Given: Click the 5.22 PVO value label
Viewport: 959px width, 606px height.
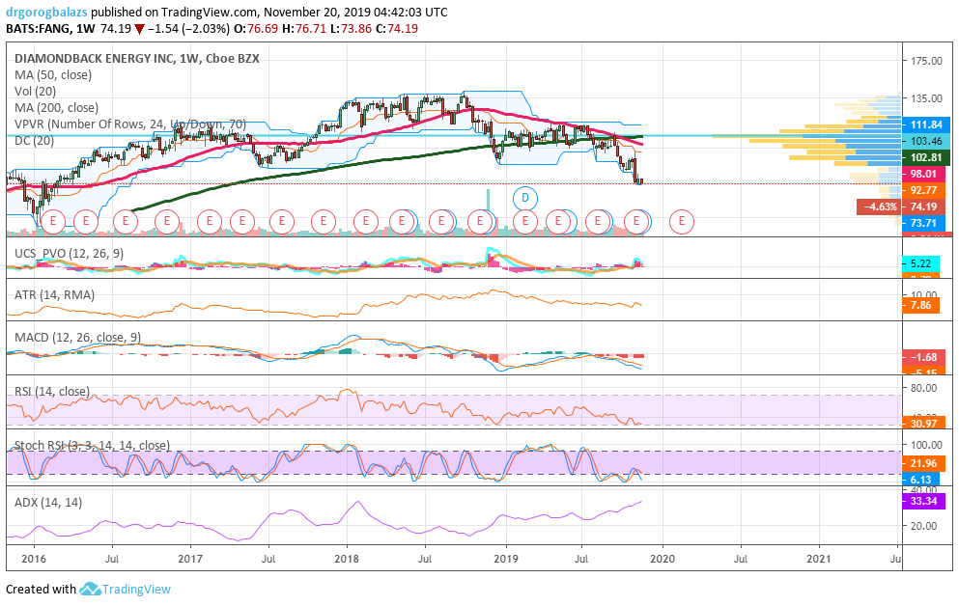Looking at the screenshot, I should coord(921,263).
